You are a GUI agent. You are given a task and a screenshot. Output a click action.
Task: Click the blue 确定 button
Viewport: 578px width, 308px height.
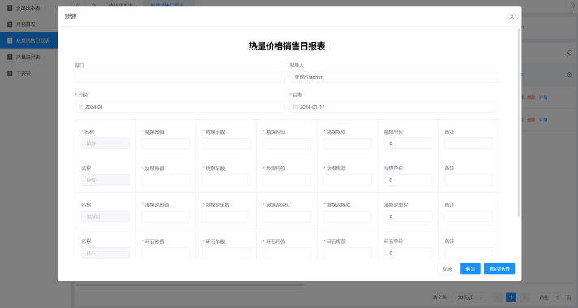point(470,268)
